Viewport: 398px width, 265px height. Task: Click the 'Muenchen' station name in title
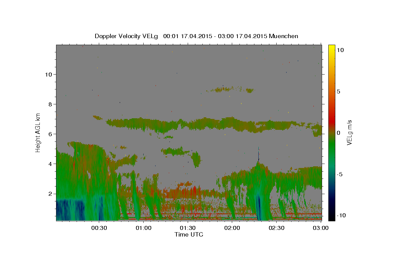tap(284, 36)
